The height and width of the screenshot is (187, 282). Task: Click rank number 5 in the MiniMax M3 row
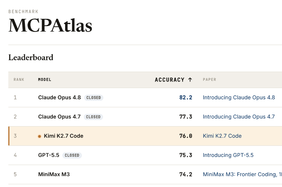[15, 174]
